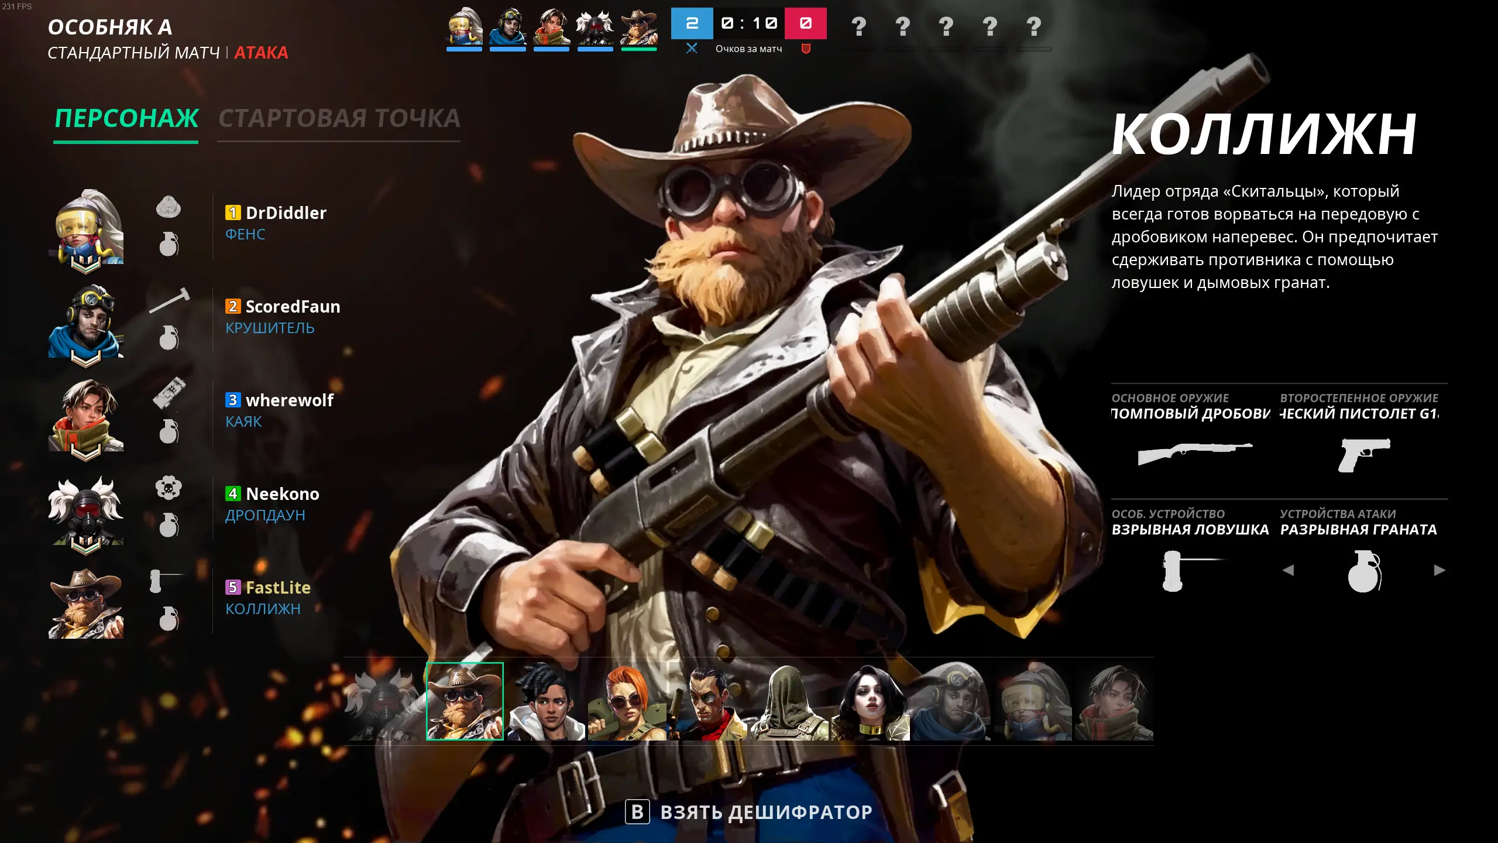Click DrDiddler's special device icon
This screenshot has height=843, width=1498.
169,207
